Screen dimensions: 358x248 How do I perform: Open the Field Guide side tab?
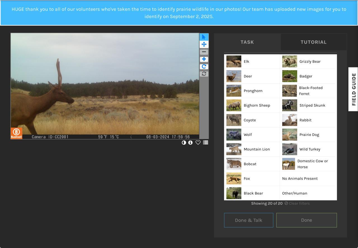(354, 89)
